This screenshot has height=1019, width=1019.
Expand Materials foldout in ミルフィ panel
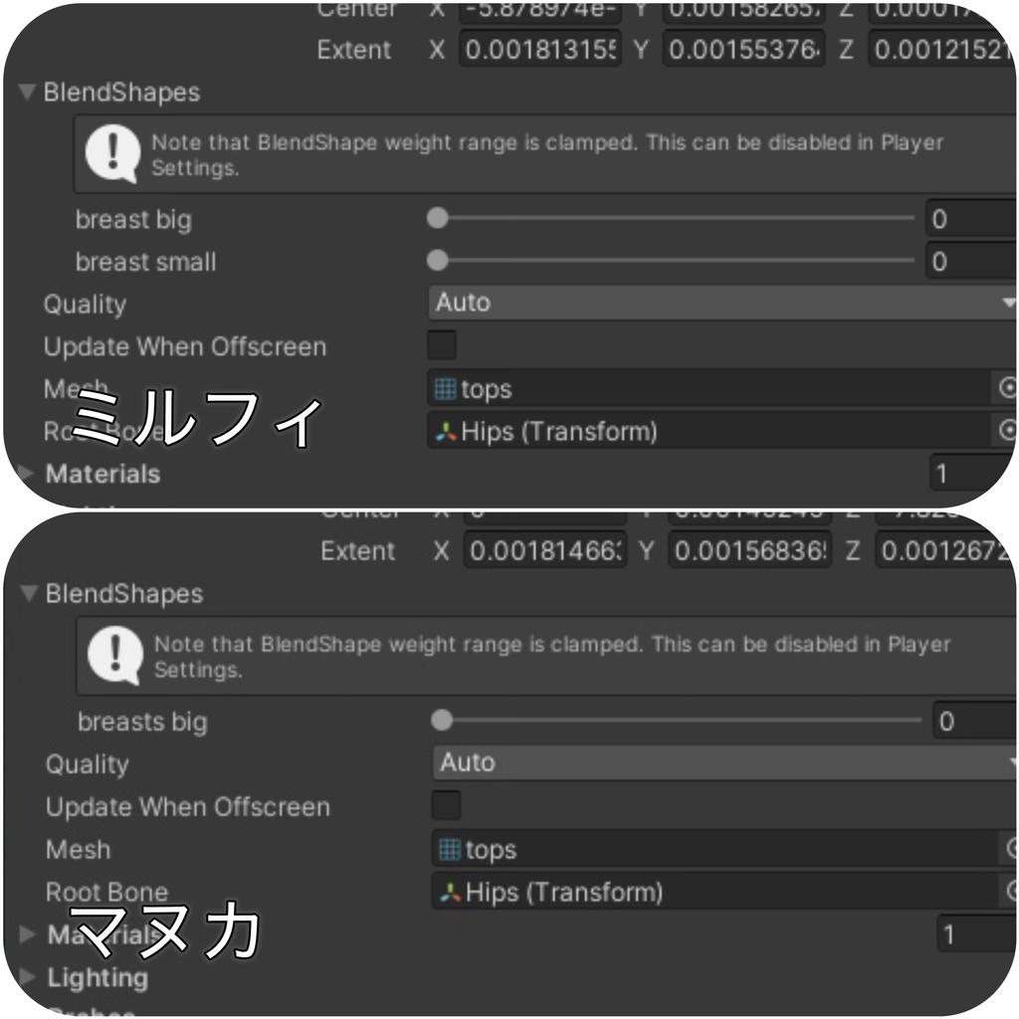(x=26, y=474)
